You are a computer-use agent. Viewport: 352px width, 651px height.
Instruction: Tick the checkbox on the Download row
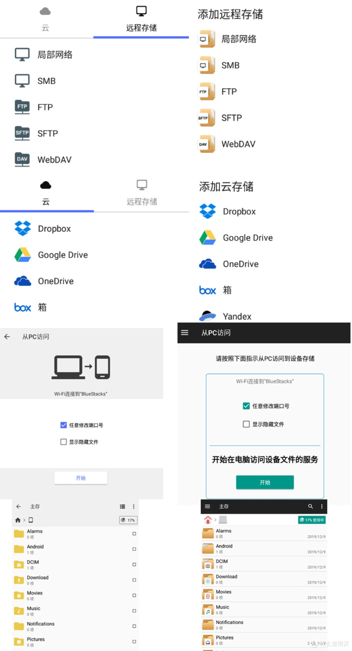134,580
